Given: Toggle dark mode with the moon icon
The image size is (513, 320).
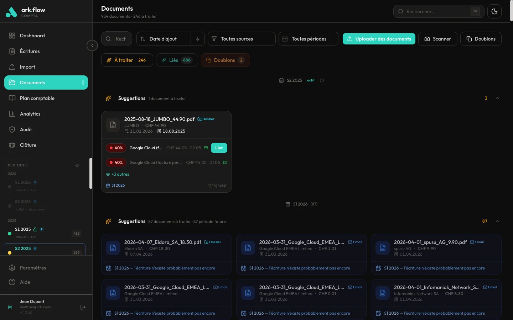Looking at the screenshot, I should click(494, 11).
